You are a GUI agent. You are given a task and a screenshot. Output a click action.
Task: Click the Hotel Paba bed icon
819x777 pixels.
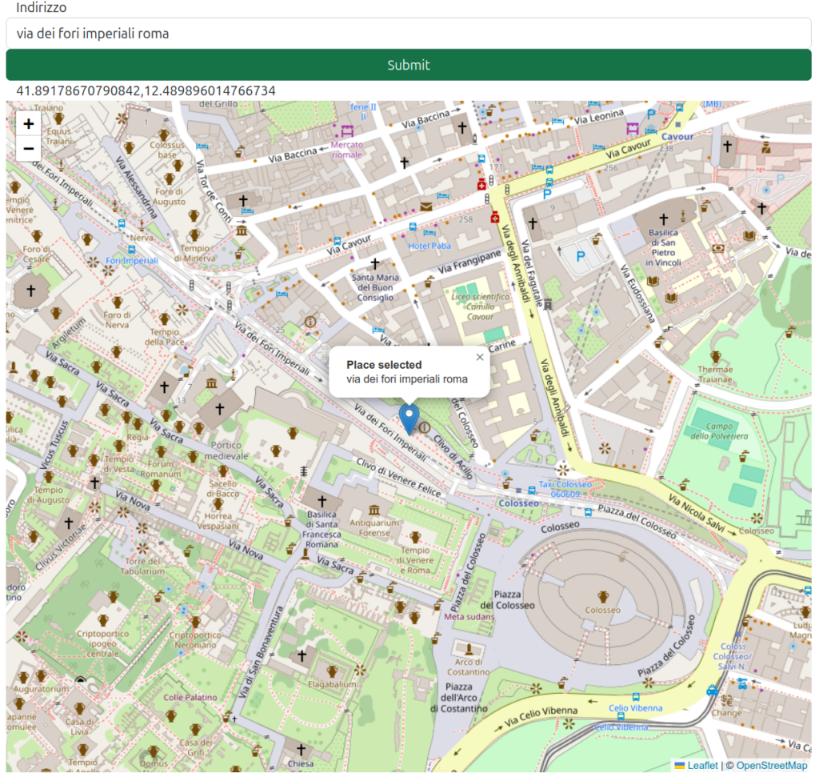pyautogui.click(x=429, y=233)
